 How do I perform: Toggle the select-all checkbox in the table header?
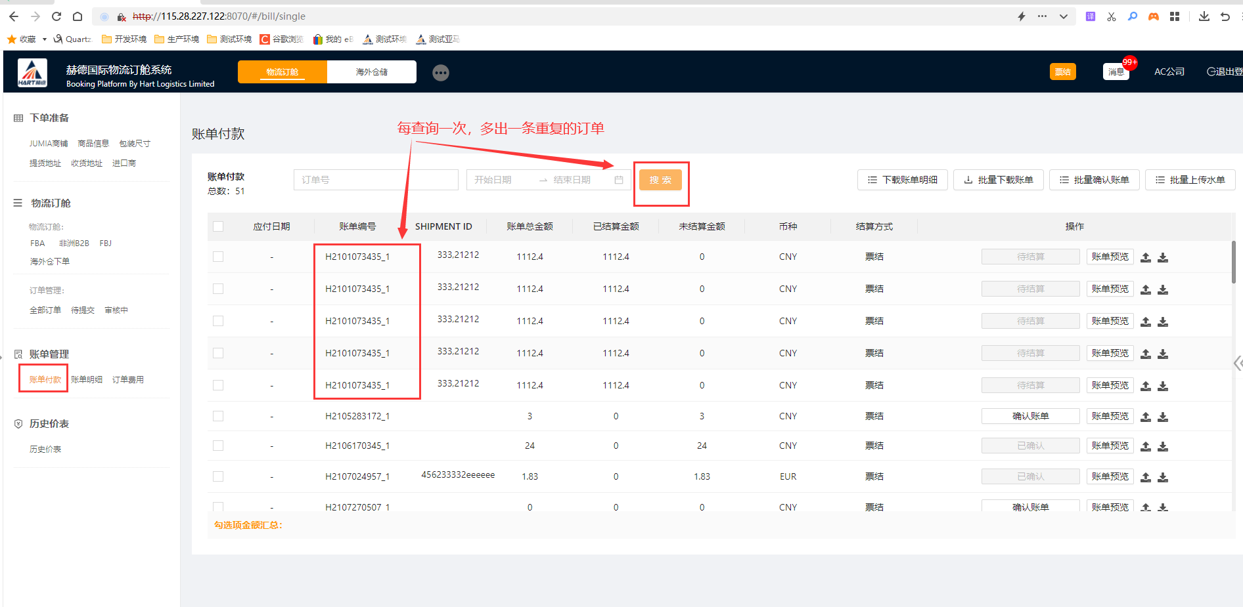coord(218,226)
